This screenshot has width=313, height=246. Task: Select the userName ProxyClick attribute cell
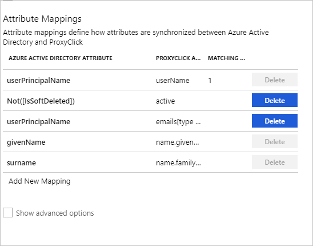pyautogui.click(x=172, y=81)
